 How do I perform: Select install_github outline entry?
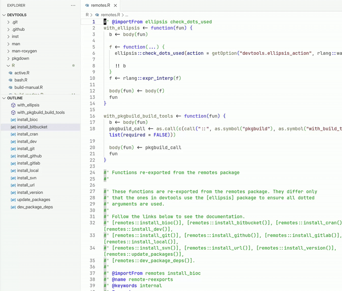[29, 156]
